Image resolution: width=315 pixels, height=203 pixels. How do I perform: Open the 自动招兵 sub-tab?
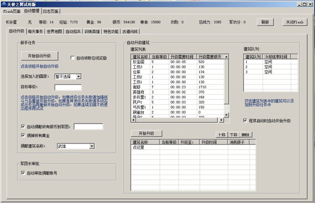[73, 32]
